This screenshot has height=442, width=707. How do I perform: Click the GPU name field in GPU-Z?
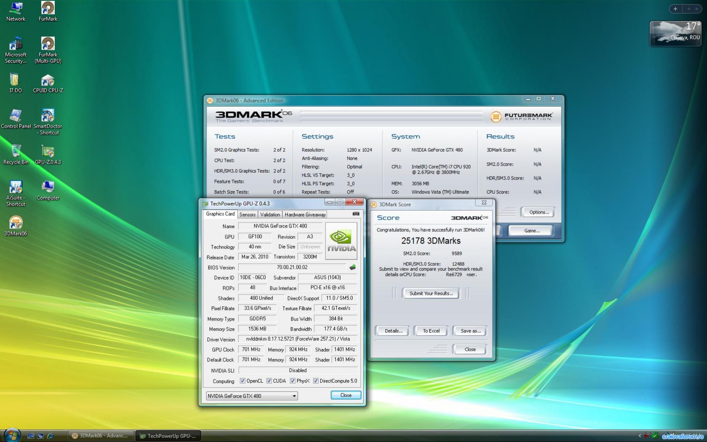280,226
